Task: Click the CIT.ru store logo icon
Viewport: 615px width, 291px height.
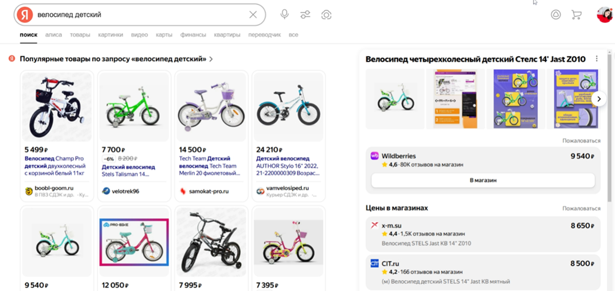Action: 375,263
